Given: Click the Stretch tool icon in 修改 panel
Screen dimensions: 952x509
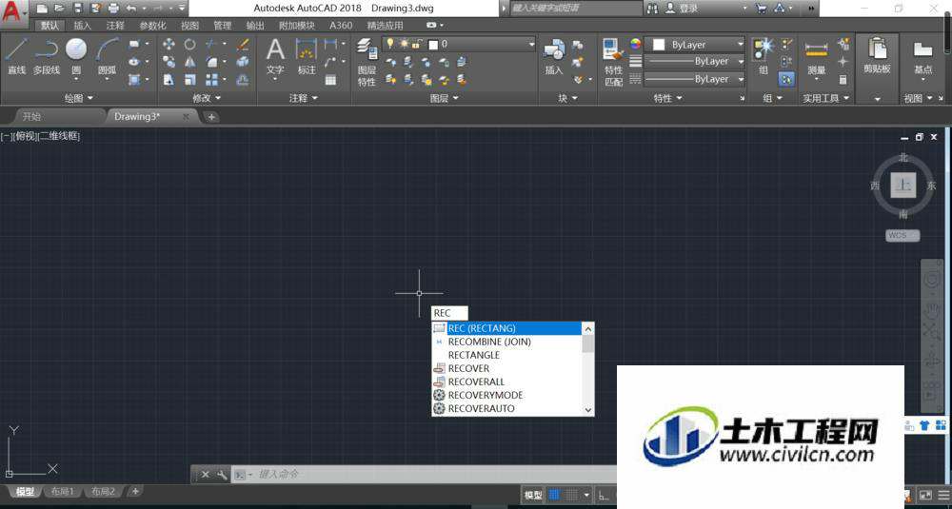Looking at the screenshot, I should point(169,80).
